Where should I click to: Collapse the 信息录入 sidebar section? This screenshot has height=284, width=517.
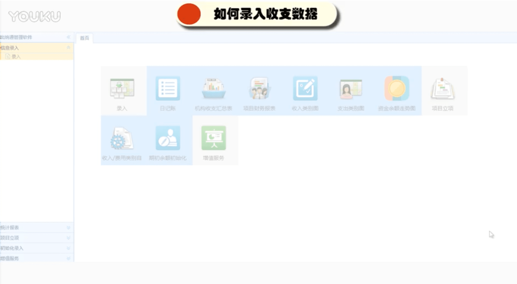click(68, 48)
